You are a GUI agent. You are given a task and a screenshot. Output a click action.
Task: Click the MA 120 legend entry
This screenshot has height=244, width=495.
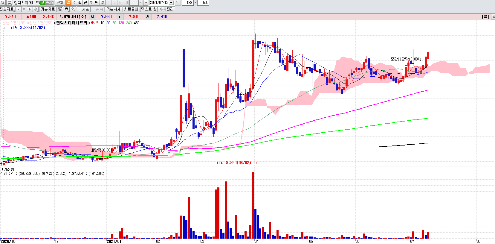tap(121, 23)
